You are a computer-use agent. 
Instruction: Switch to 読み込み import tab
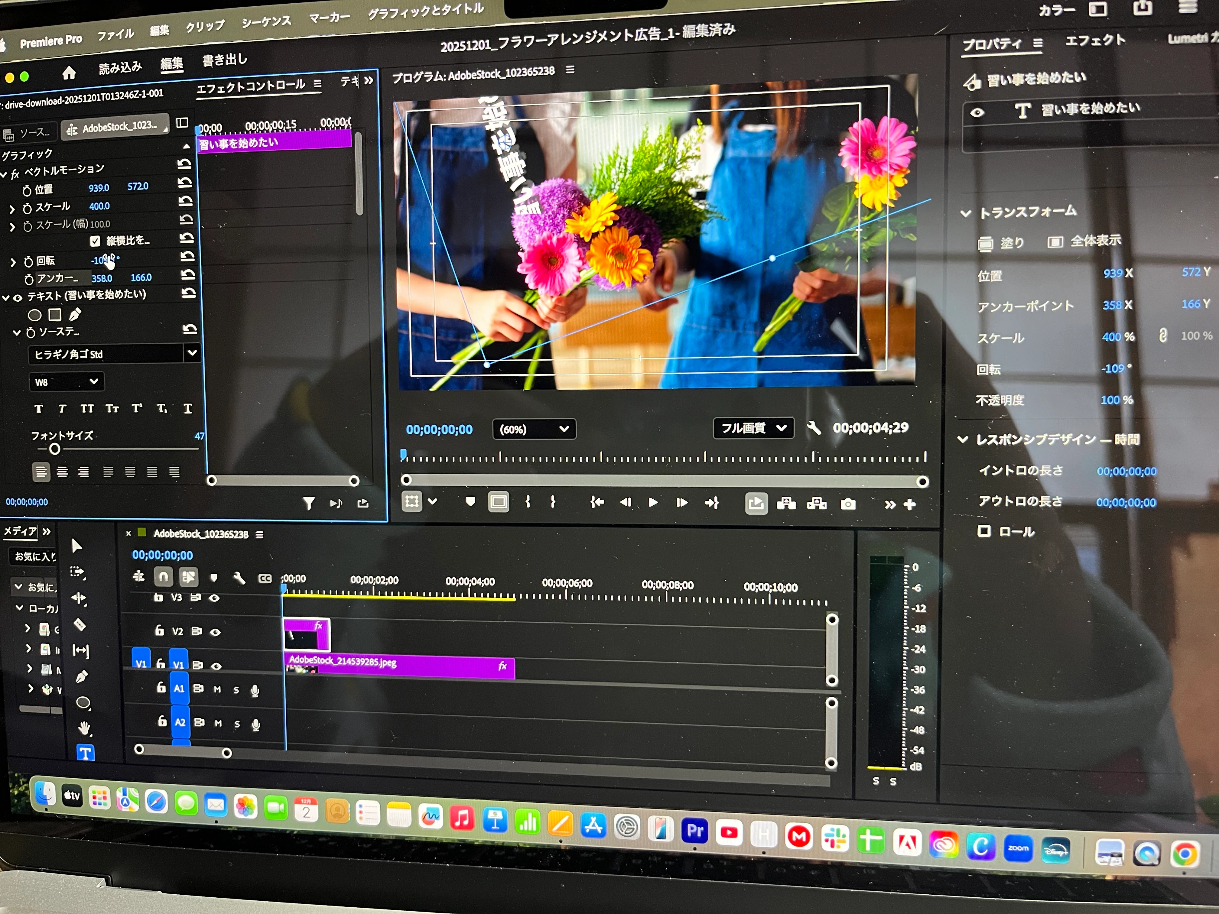point(120,68)
